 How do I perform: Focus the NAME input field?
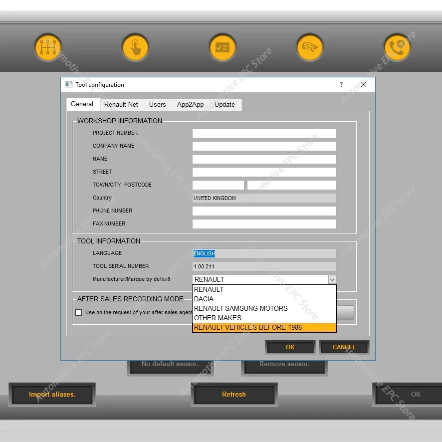point(264,159)
